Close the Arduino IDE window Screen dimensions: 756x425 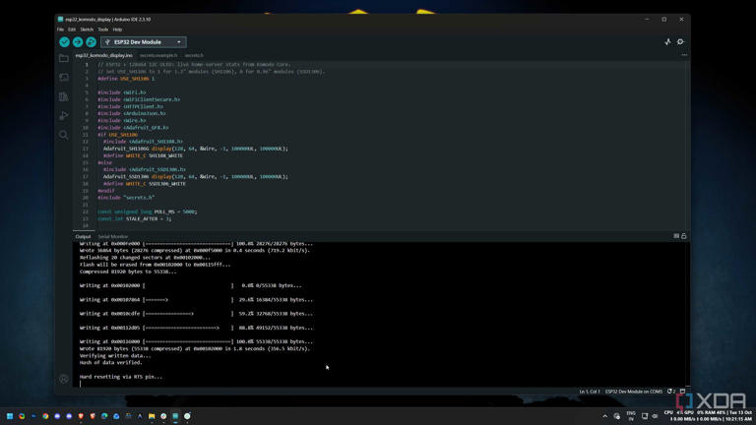pyautogui.click(x=681, y=20)
